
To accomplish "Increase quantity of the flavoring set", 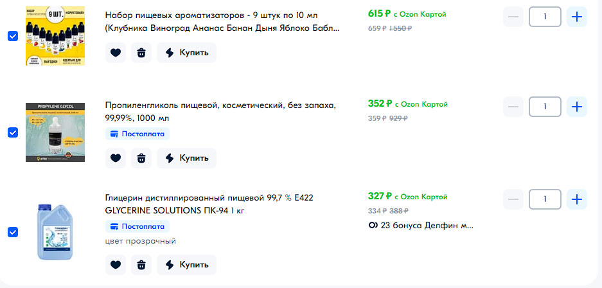I will tap(577, 17).
